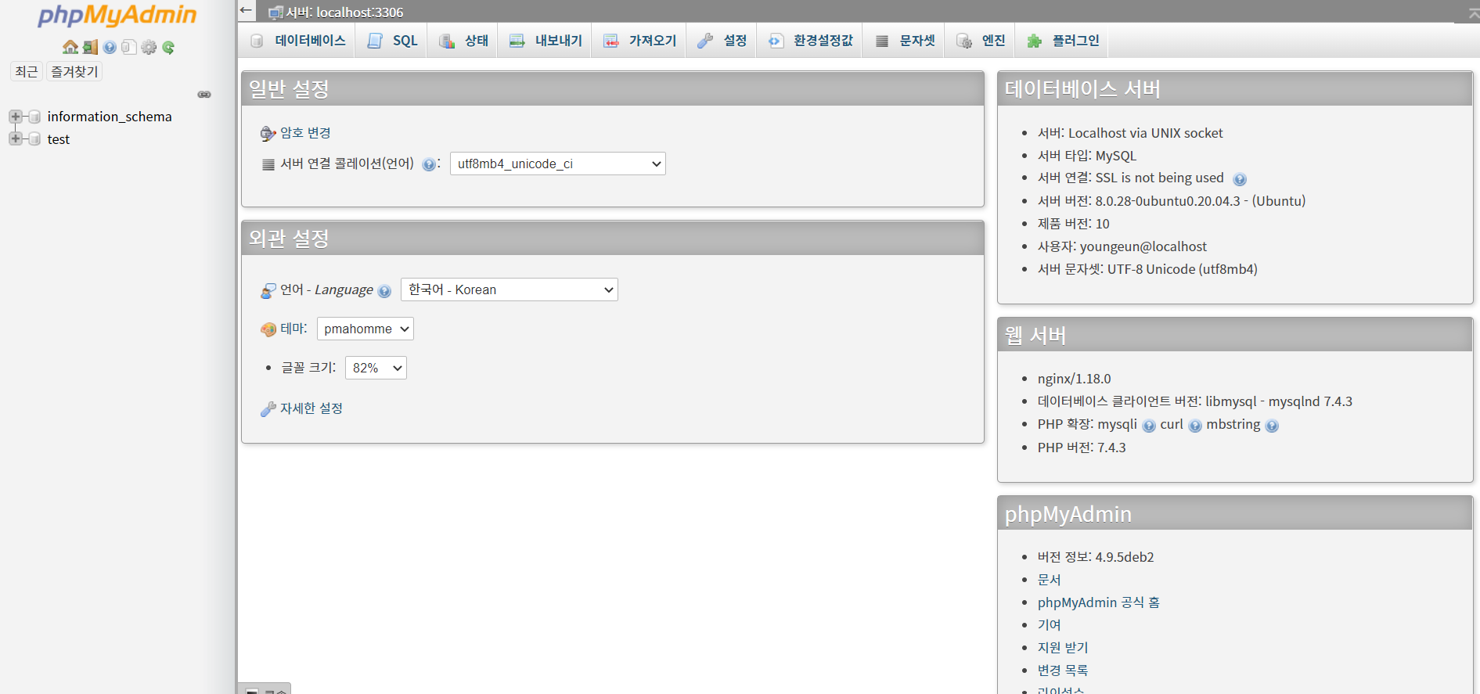Screen dimensions: 1480x694
Task: Open help for 서버 연결 콜레이션
Action: click(429, 164)
